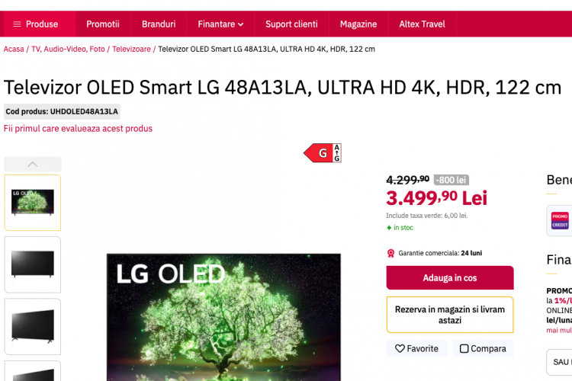Follow the Televizoare breadcrumb link
The image size is (572, 381).
tap(131, 49)
